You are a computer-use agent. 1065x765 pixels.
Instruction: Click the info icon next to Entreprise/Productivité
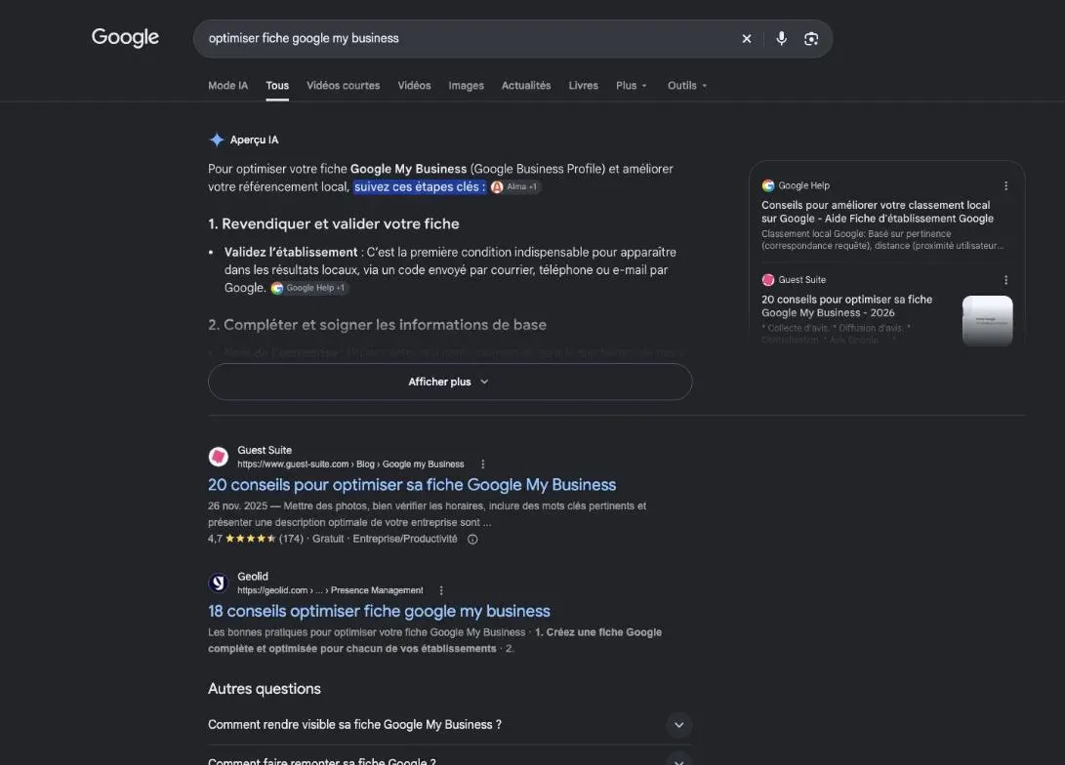point(472,539)
